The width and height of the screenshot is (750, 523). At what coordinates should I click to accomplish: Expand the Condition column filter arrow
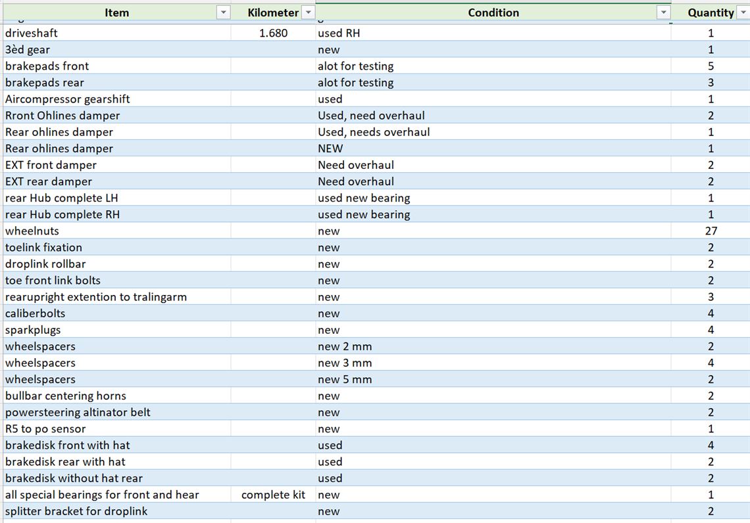(x=663, y=13)
